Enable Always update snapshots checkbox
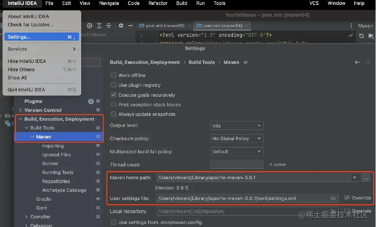 [113, 114]
